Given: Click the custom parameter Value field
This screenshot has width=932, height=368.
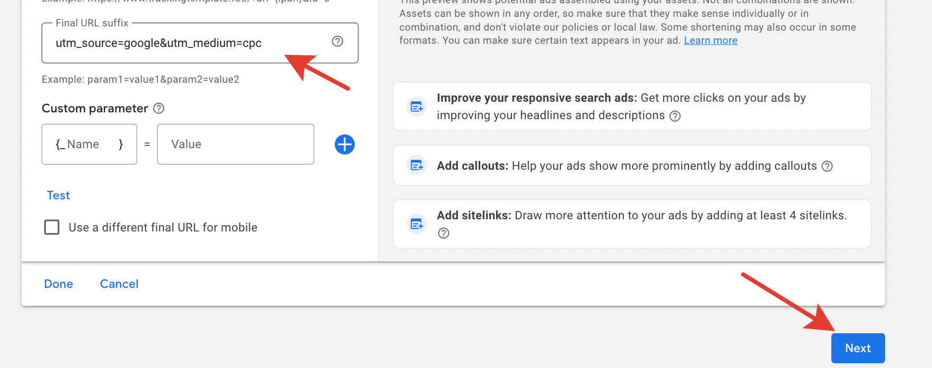Looking at the screenshot, I should (235, 144).
